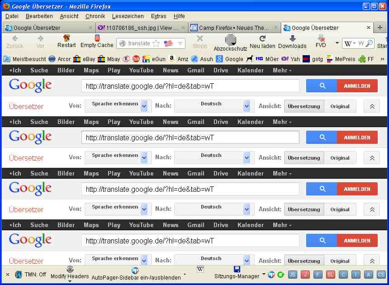
Task: Toggle the JS button in the status bar
Action: point(293,275)
